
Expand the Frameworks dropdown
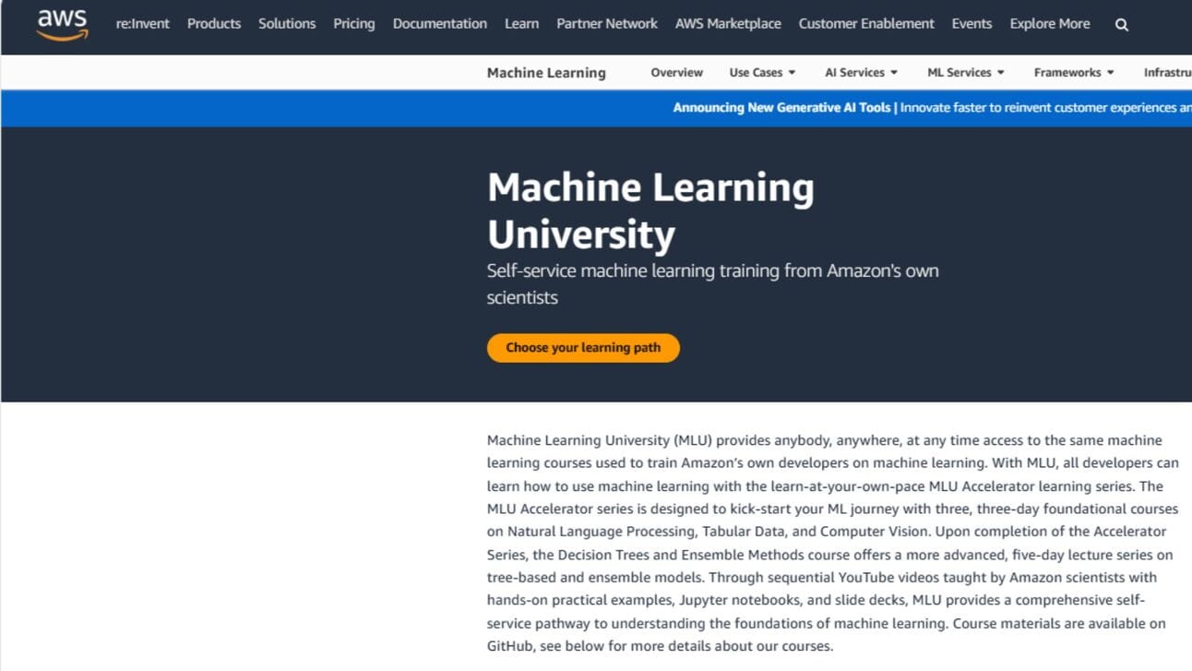(1074, 73)
